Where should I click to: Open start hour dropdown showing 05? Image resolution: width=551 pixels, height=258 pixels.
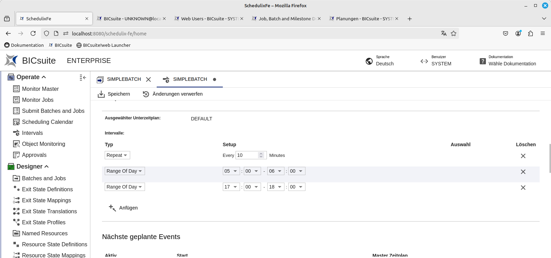tap(231, 171)
